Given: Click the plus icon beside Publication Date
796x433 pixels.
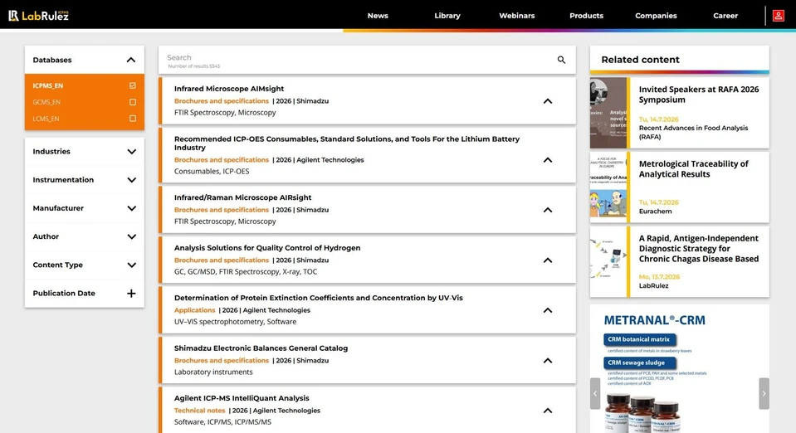Looking at the screenshot, I should pos(131,294).
